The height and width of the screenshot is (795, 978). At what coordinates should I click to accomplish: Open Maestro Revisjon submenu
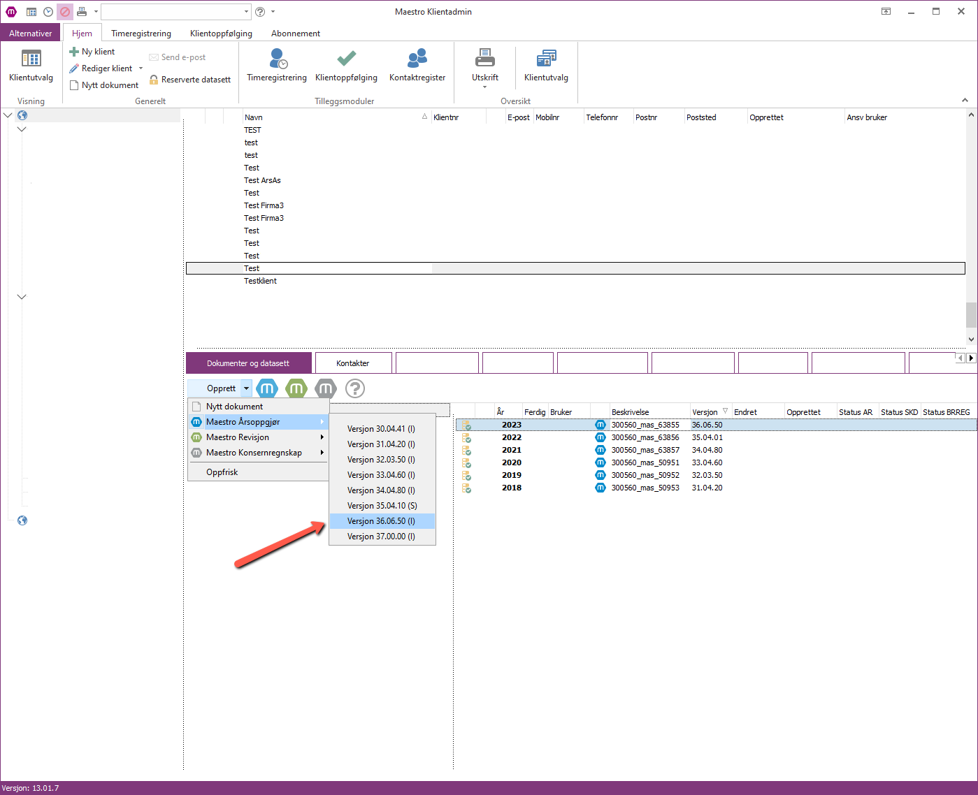click(x=259, y=437)
